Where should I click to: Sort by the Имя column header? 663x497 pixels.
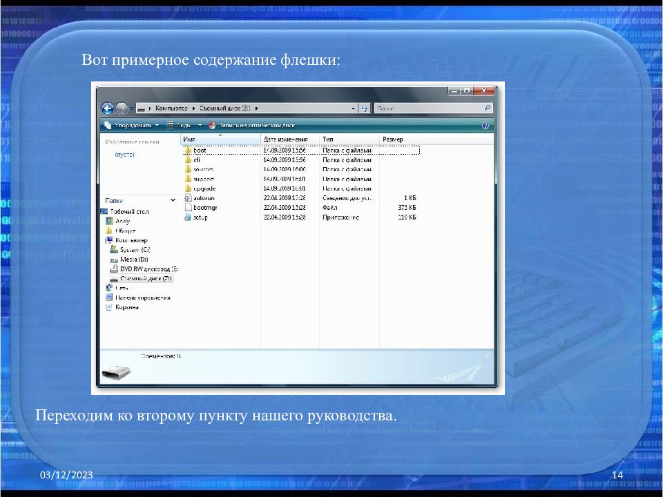(x=221, y=139)
